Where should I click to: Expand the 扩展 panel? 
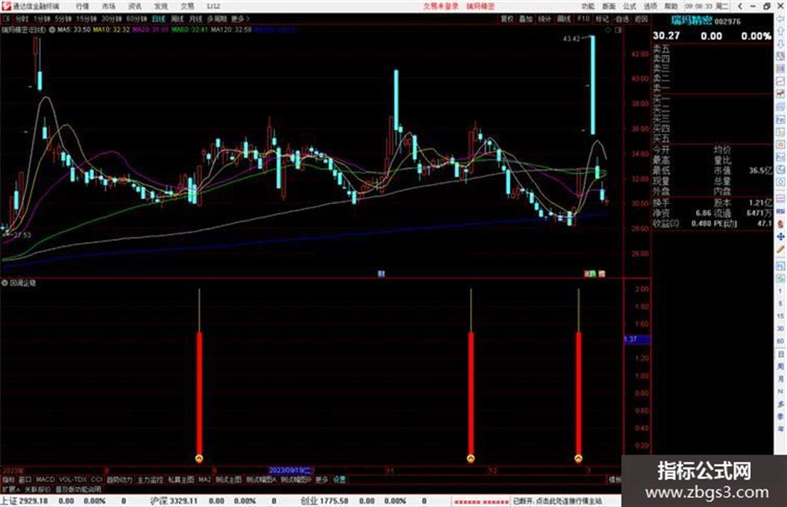pyautogui.click(x=11, y=489)
